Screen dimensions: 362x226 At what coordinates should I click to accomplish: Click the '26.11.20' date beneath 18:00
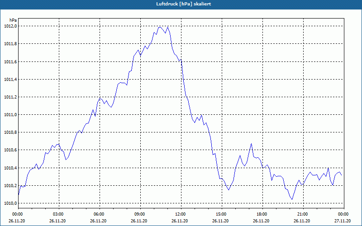(261, 221)
